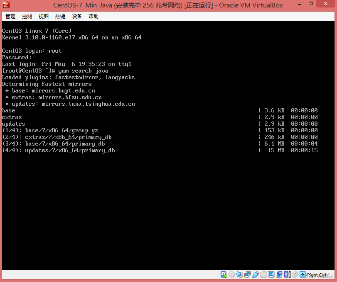The height and width of the screenshot is (282, 337).
Task: Click the network adapters status icon
Action: (247, 275)
